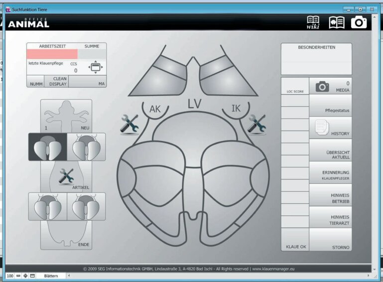
Task: Open the wiki book icon
Action: 313,22
